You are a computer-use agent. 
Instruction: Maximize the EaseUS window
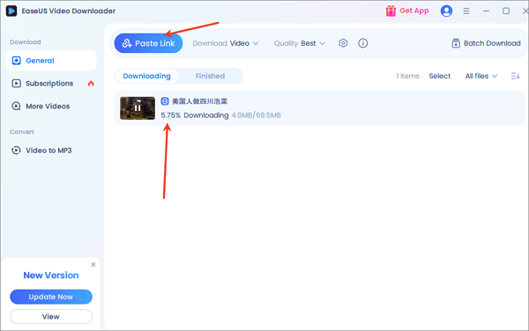coord(506,11)
